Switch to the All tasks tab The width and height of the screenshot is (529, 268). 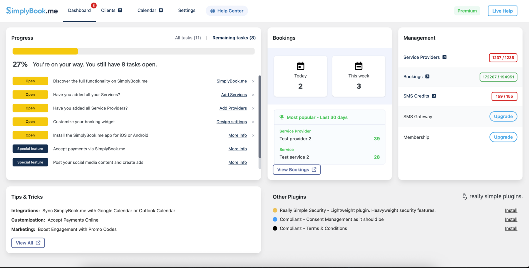point(188,38)
